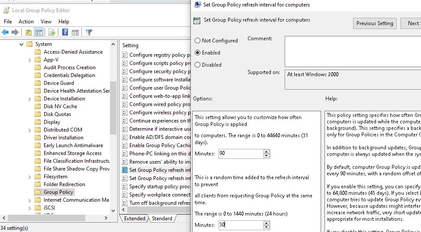Click the tree pane vertical scrollbar down arrow
This screenshot has height=232, width=421.
pos(113,211)
